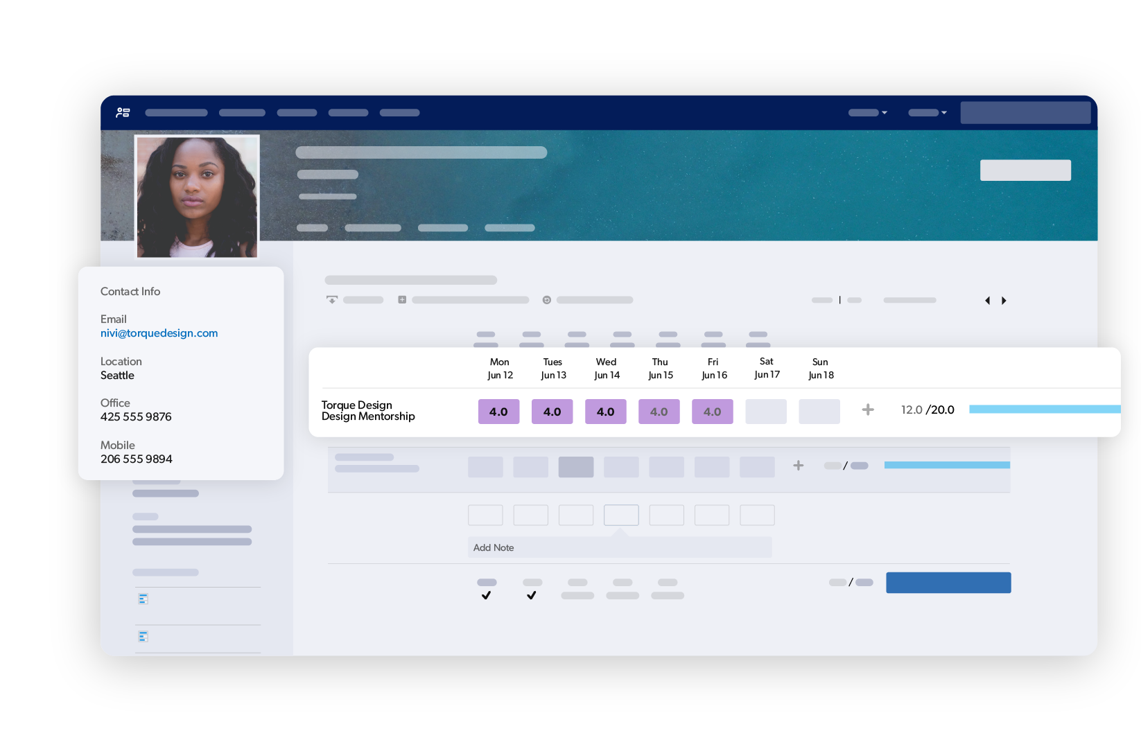Screen dimensions: 1141x749
Task: Click the left arrow to view the previous week
Action: click(x=987, y=300)
